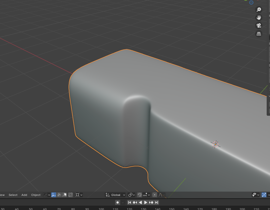Toggle the axes-shaped locations transform icon

59,195
